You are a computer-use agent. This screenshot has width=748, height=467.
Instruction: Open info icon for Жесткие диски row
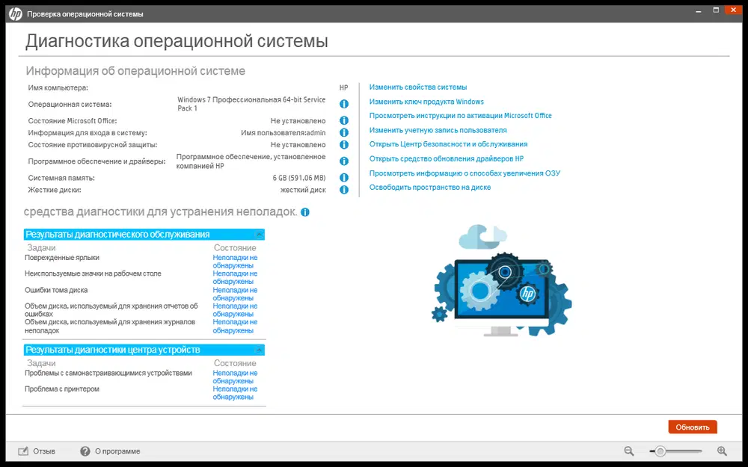click(x=344, y=190)
